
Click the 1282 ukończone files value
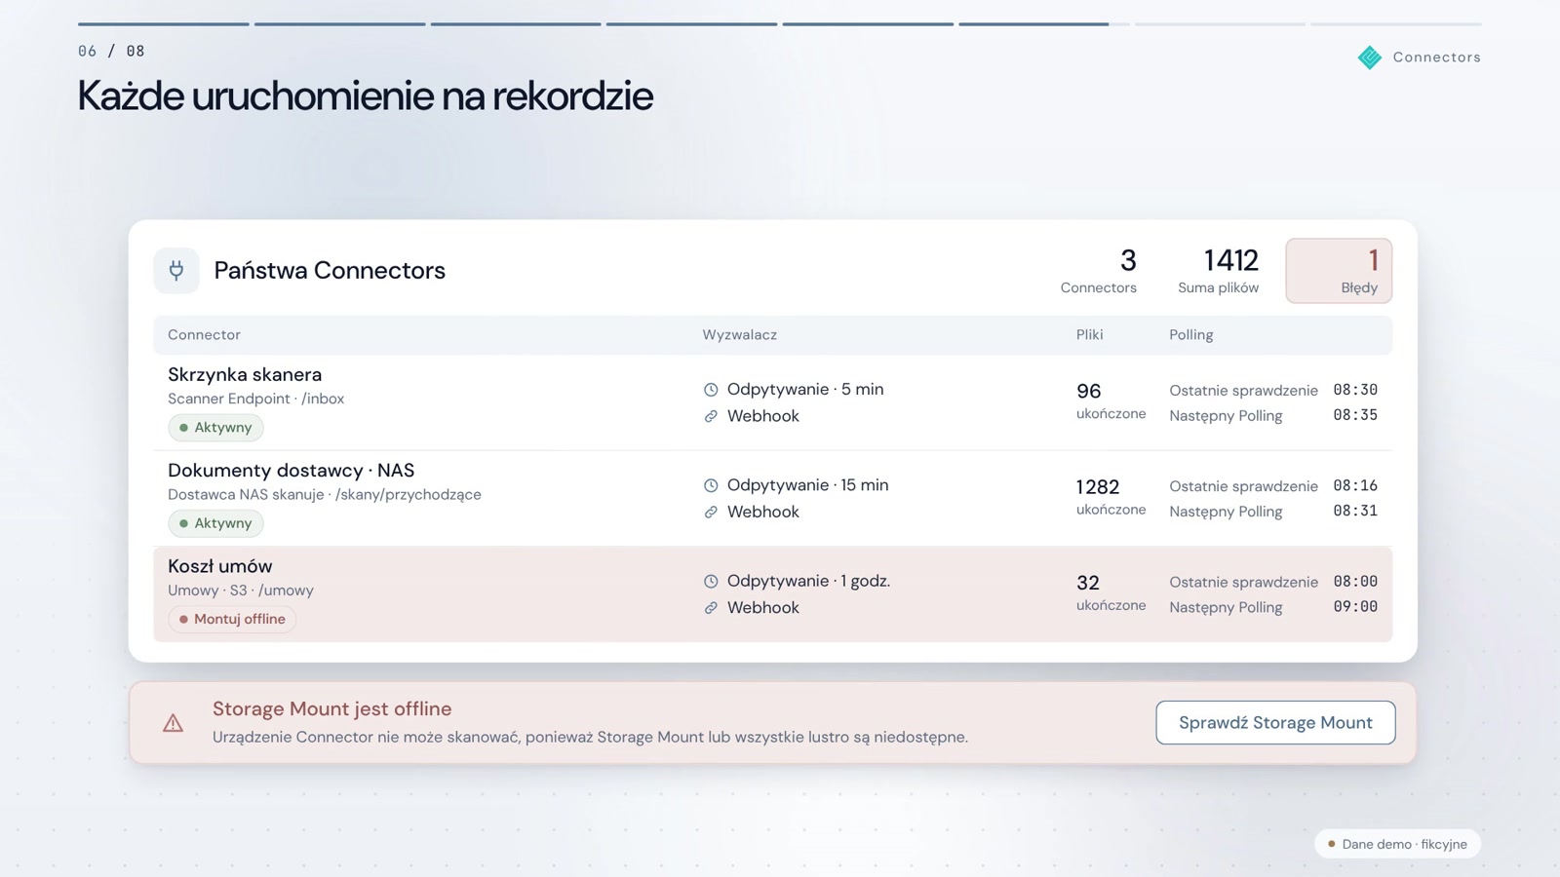click(1111, 496)
